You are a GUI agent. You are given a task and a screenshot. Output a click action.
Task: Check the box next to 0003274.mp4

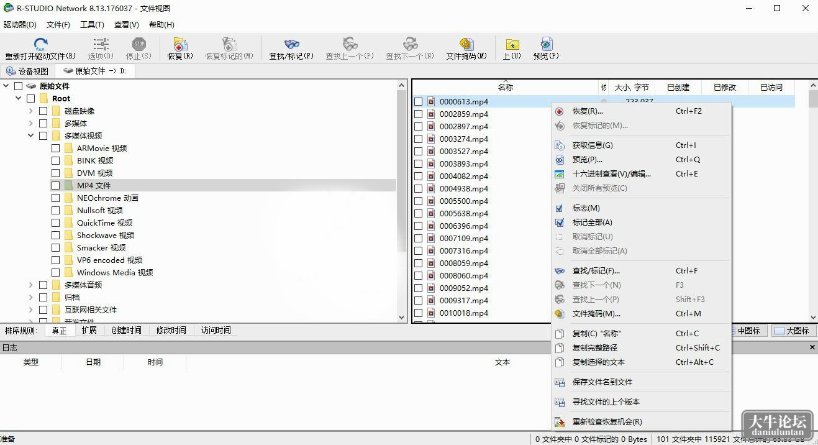(418, 139)
